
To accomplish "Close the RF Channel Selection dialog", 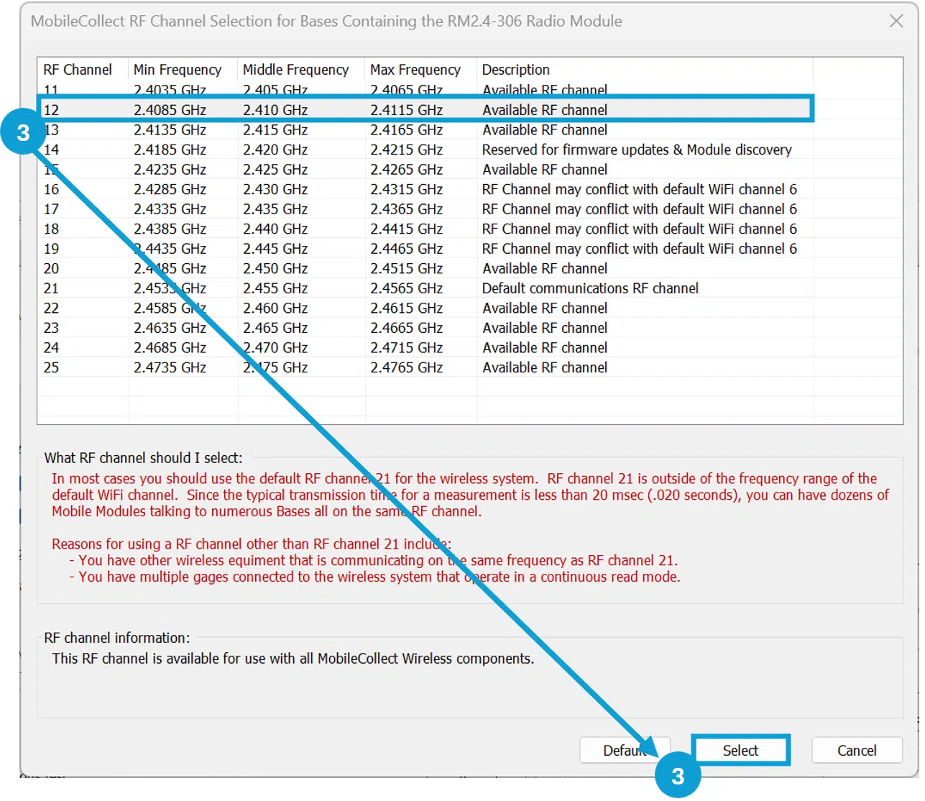I will pyautogui.click(x=896, y=21).
